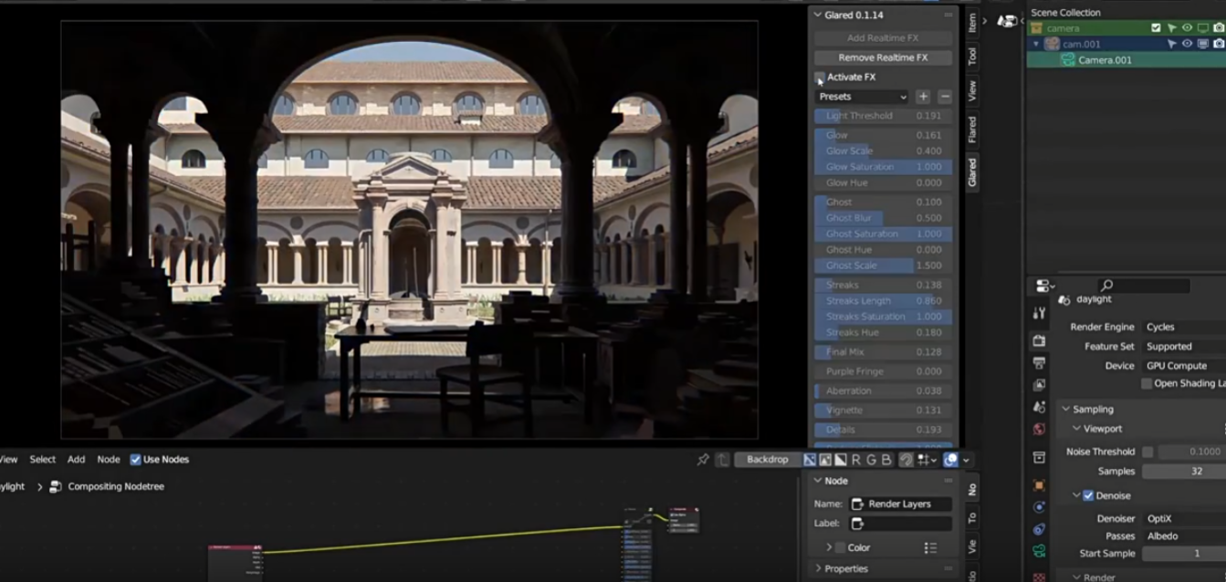Open the Node menu in compositor header
This screenshot has width=1226, height=582.
(x=109, y=460)
